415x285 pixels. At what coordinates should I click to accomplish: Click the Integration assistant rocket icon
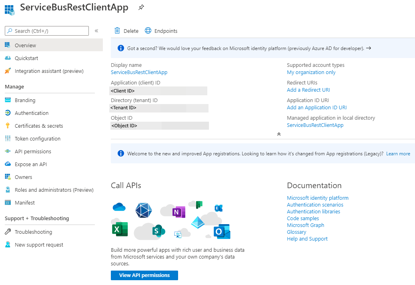[8, 71]
